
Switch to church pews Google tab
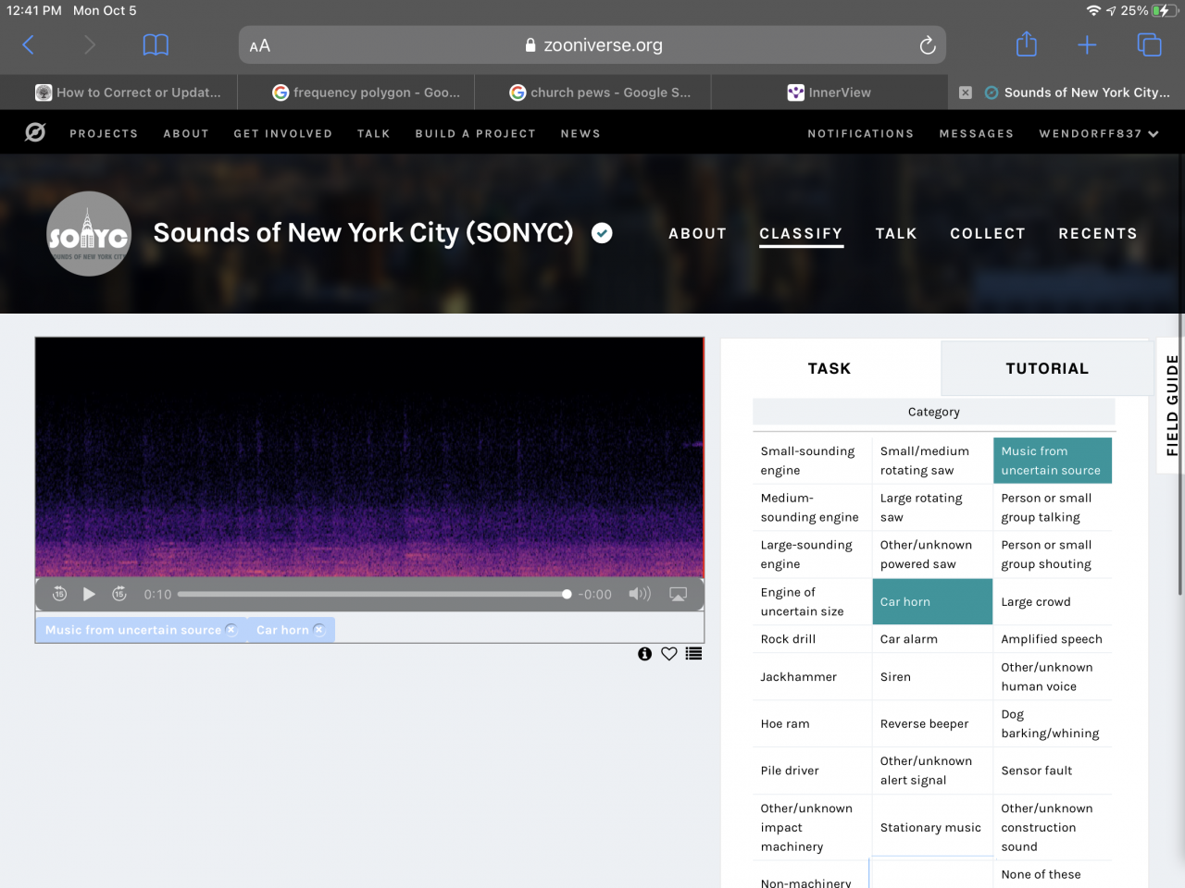(592, 92)
